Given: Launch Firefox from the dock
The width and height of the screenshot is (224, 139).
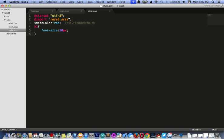Looking at the screenshot, I should click(136, 135).
